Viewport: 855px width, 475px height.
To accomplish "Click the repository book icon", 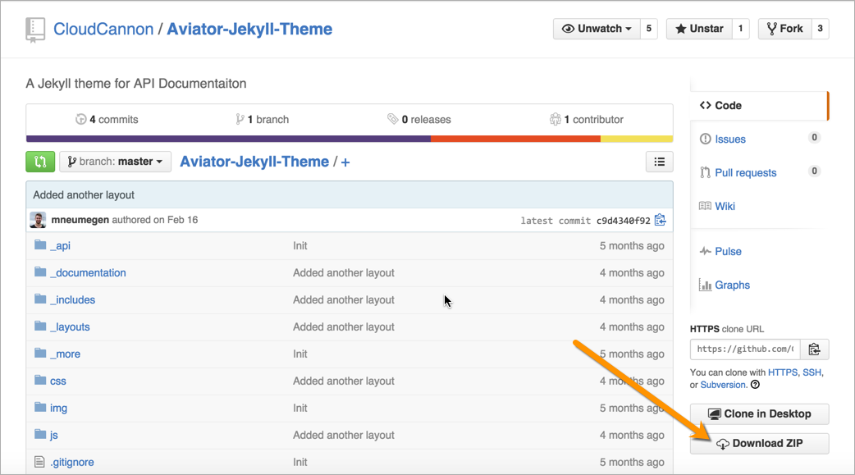I will [35, 30].
